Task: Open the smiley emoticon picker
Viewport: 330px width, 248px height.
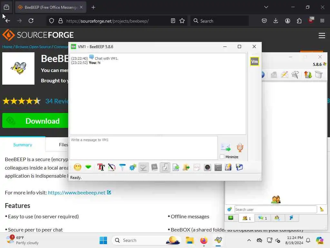Action: point(77,167)
